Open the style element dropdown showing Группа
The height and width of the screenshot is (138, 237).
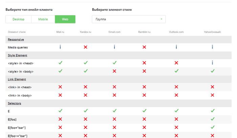pos(129,19)
